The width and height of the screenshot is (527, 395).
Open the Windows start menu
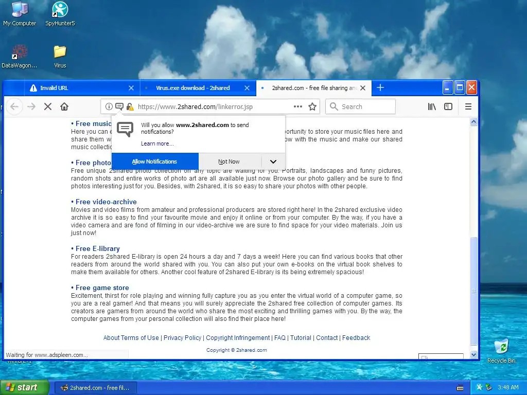tap(25, 388)
